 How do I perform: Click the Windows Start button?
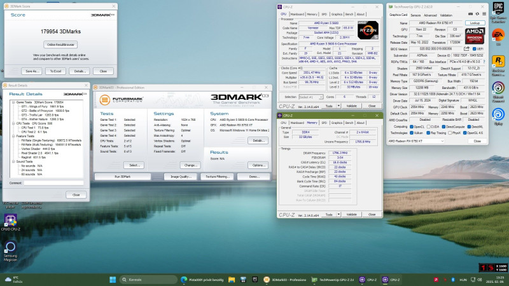[x=113, y=280]
